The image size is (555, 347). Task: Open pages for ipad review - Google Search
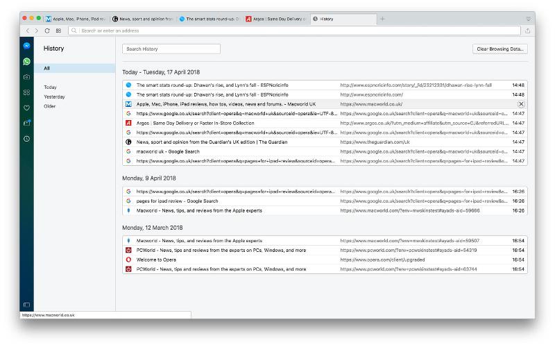pyautogui.click(x=325, y=201)
